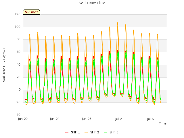Viewport: 184px width, 138px height.
Task: Click the Jul 6 x-axis tick label
Action: point(150,119)
